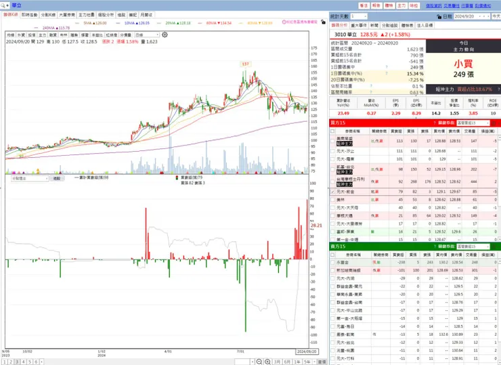Click the 報告 button in the title bar
The image size is (501, 365).
point(376,5)
